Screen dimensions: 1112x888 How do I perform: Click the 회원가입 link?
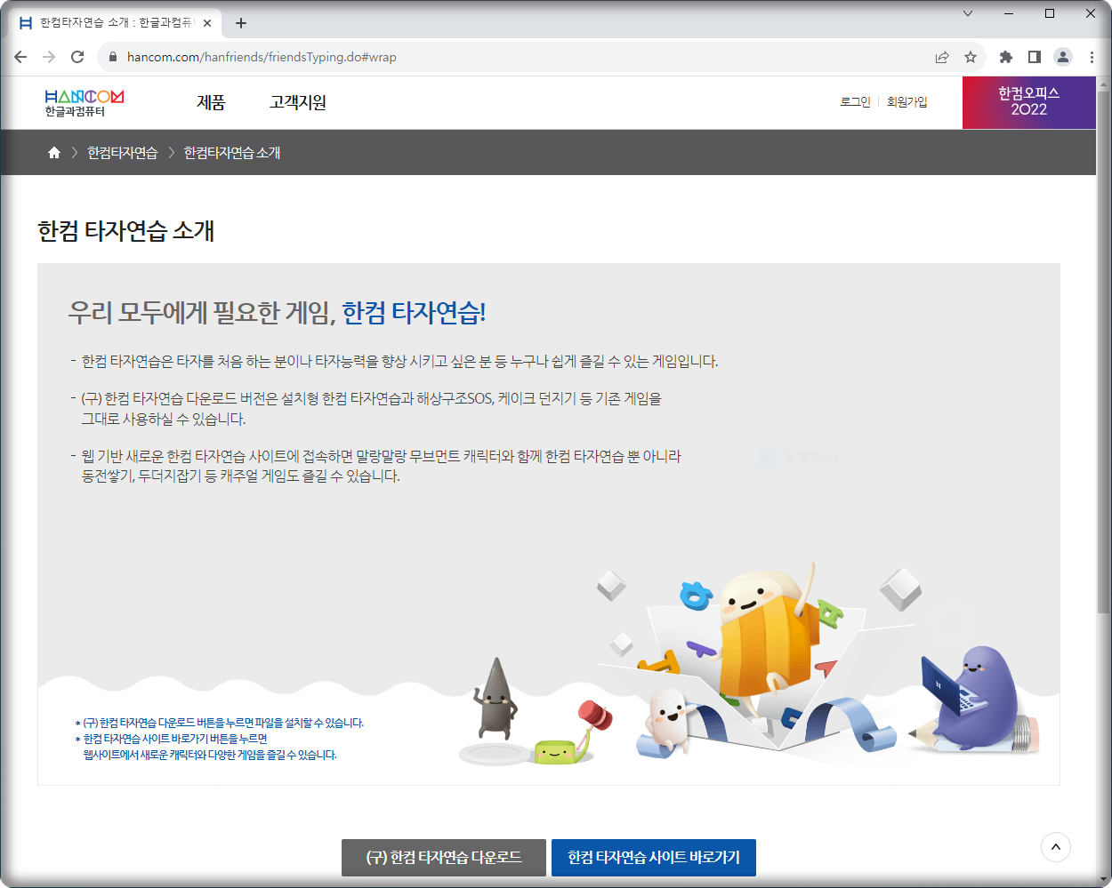pyautogui.click(x=907, y=102)
